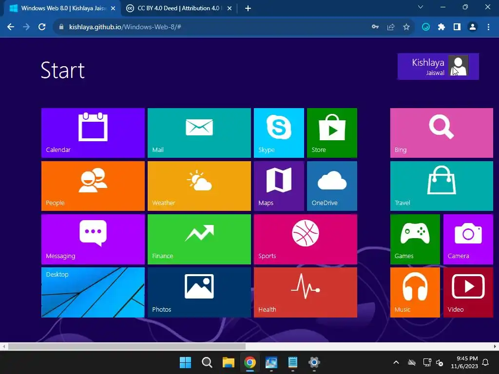
Task: Switch to the Windows Web 8.0 tab
Action: coord(62,8)
